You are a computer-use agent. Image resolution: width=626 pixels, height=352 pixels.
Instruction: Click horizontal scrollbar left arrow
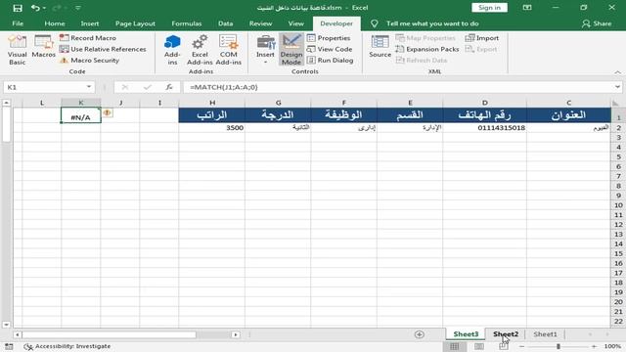click(x=18, y=334)
